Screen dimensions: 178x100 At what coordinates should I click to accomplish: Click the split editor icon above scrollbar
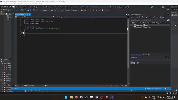coord(128,17)
